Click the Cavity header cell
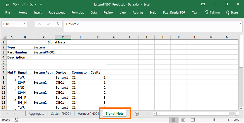 [x=98, y=73]
